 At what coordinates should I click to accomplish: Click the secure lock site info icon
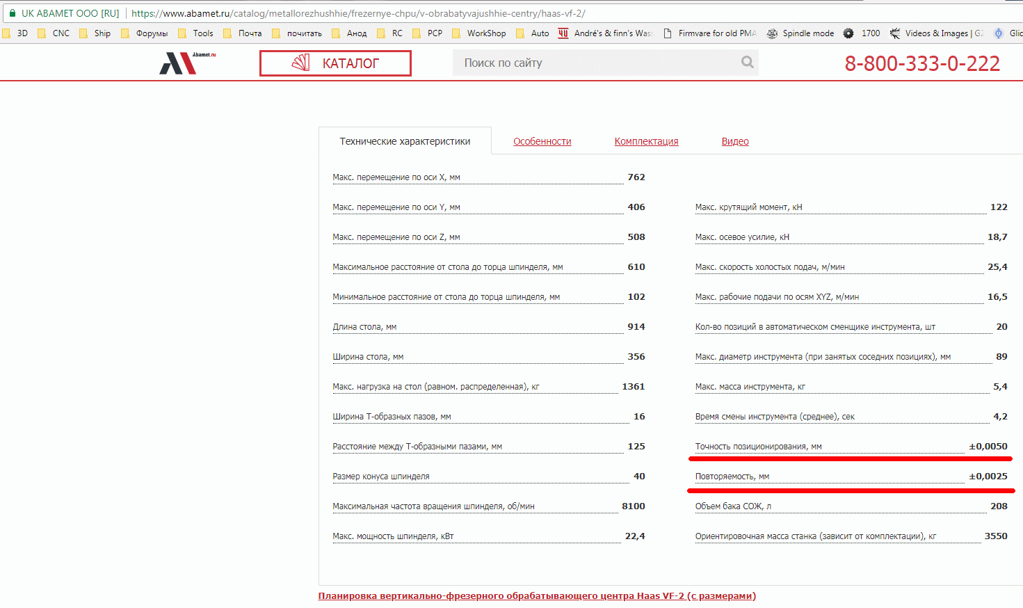[x=13, y=13]
